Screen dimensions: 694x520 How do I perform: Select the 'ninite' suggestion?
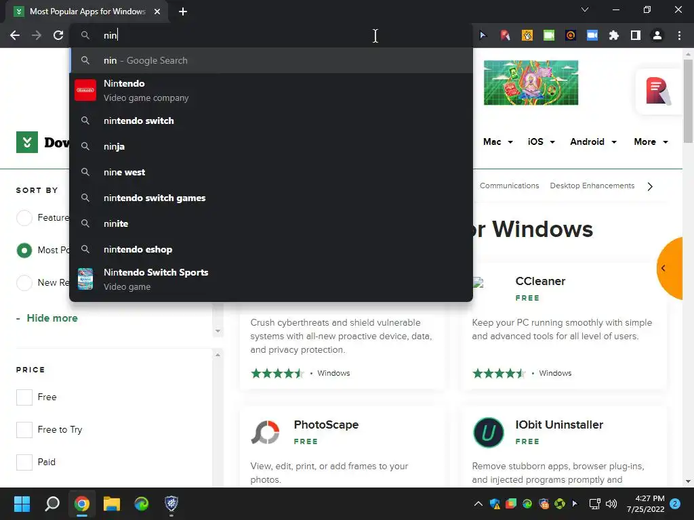(x=271, y=223)
